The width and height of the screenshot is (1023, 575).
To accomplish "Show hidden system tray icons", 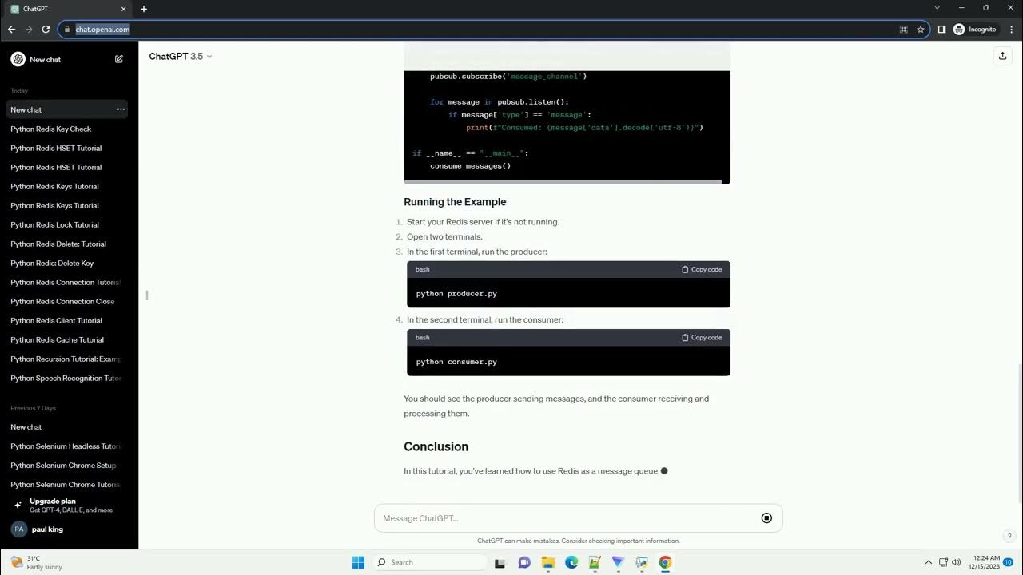I will pos(928,562).
